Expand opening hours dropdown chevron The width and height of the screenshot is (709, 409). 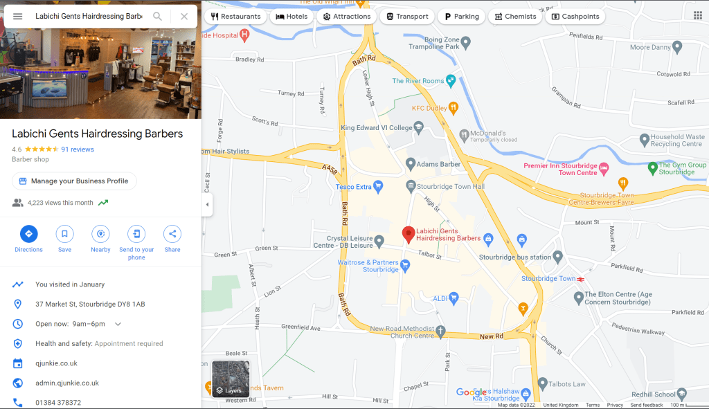click(118, 324)
